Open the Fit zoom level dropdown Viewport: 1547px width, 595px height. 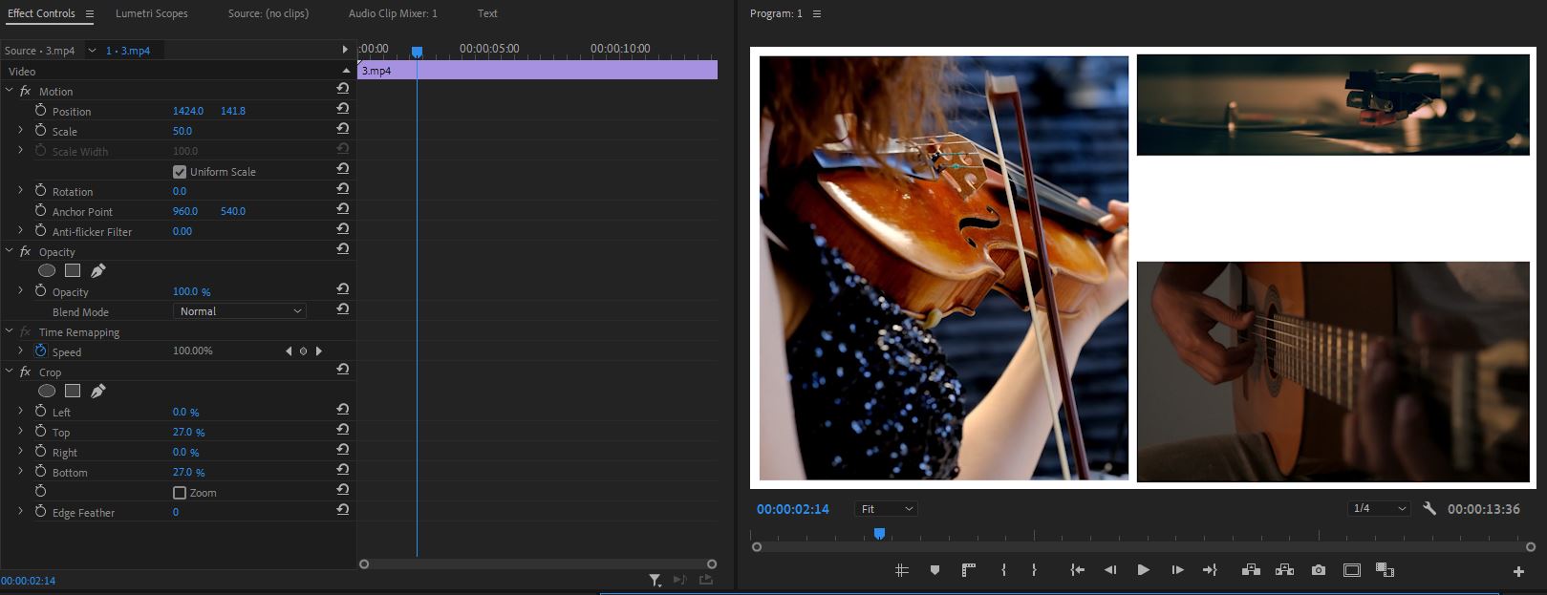[887, 509]
